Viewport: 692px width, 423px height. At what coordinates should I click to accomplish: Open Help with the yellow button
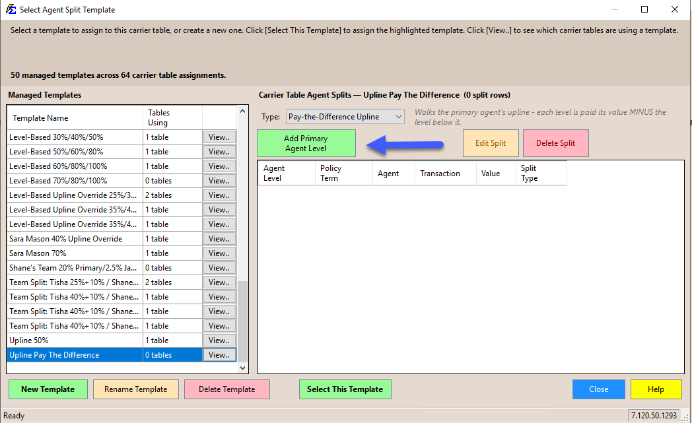point(656,389)
